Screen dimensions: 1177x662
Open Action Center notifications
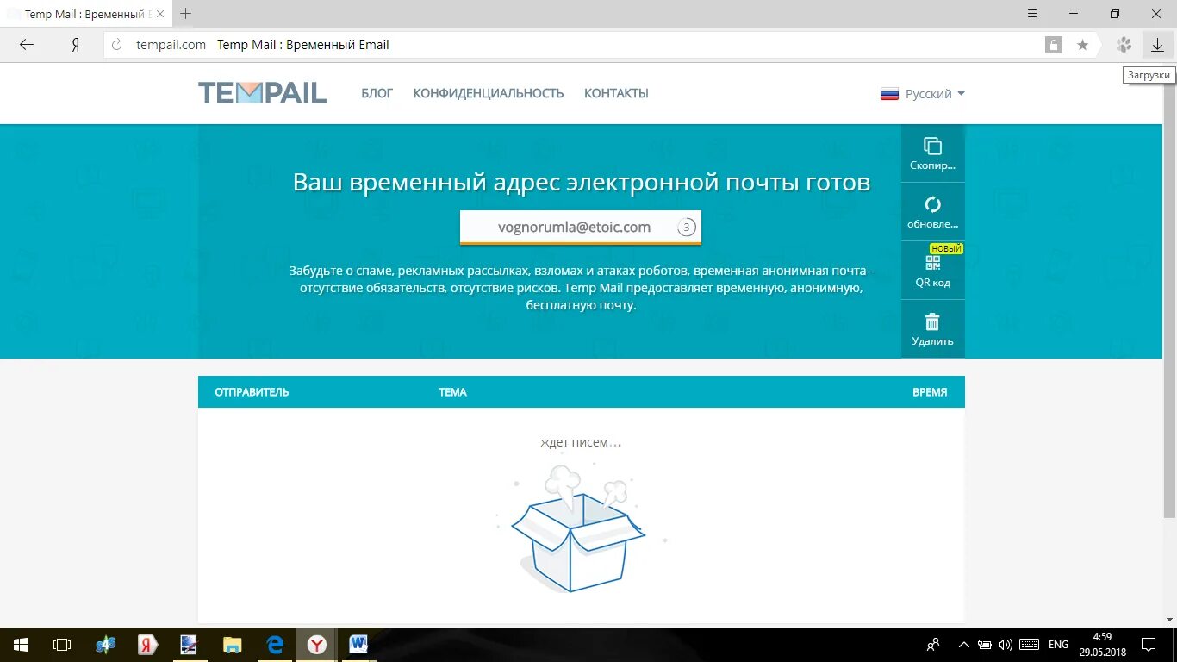coord(1149,645)
